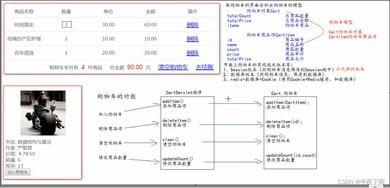This screenshot has width=390, height=188.
Task: Select the 操作 column header
Action: coord(192,11)
